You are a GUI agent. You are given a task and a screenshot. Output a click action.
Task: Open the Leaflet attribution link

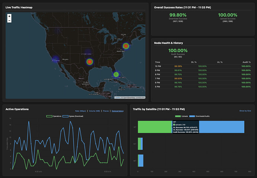(x=117, y=98)
